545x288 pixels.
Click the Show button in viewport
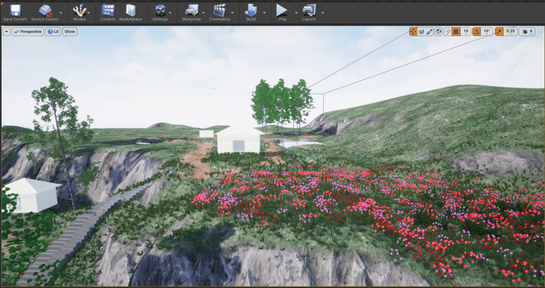(70, 32)
